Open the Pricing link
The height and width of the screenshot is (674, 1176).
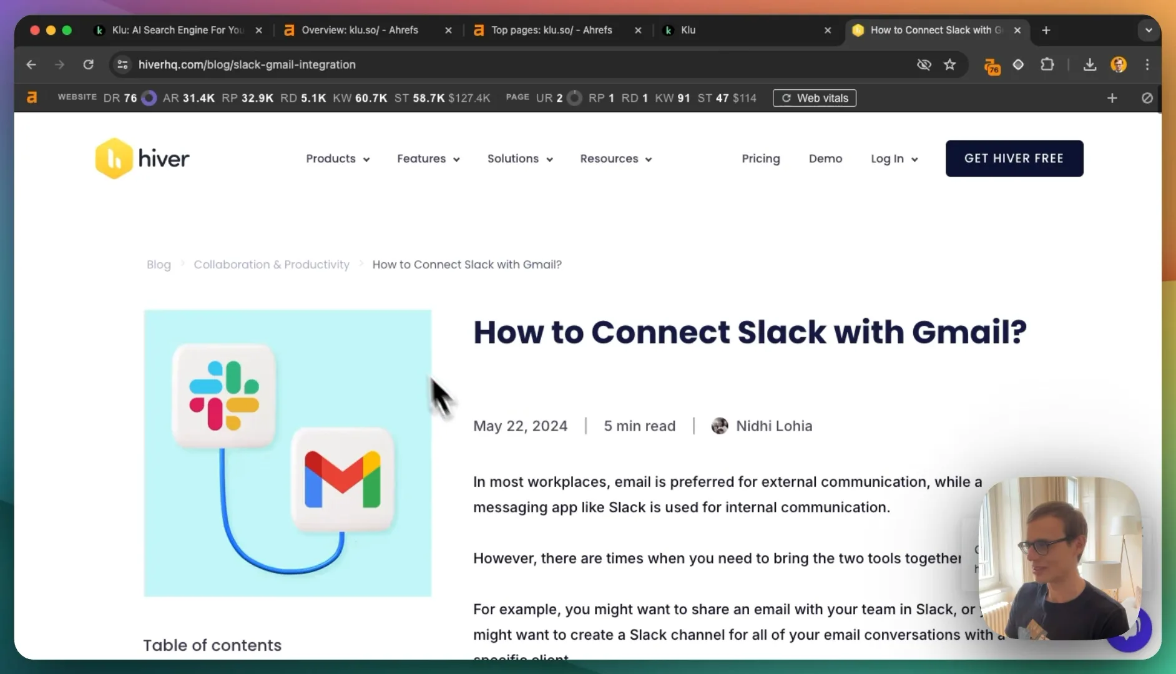pos(761,159)
